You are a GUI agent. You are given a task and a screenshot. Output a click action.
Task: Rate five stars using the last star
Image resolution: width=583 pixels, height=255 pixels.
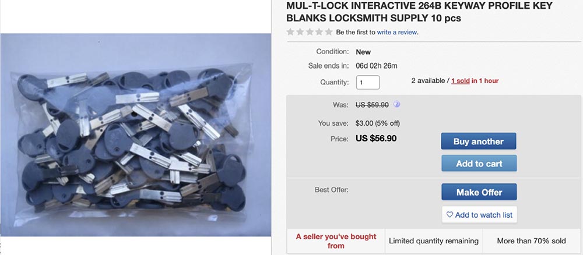328,32
